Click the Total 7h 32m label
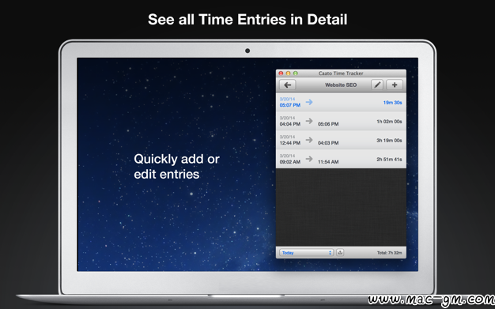This screenshot has width=495, height=309. [389, 253]
